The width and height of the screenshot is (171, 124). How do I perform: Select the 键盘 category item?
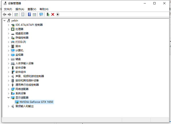point(18,59)
